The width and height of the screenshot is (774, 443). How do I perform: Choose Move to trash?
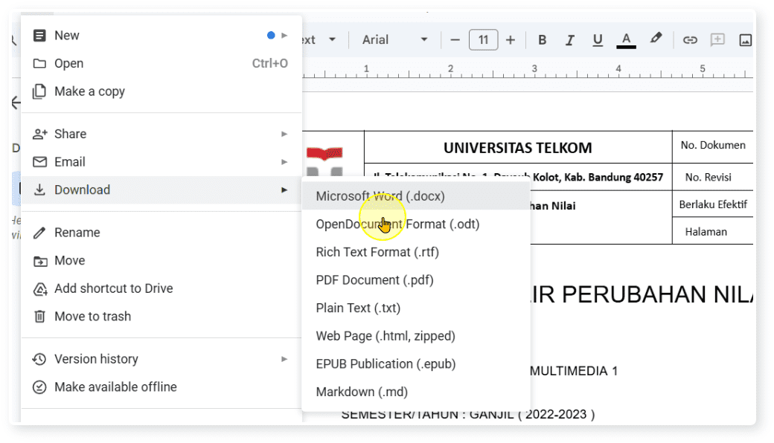161,317
